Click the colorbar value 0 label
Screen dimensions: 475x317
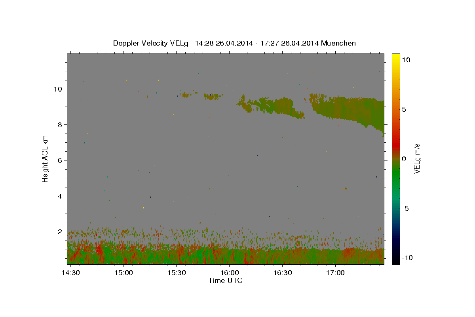404,159
